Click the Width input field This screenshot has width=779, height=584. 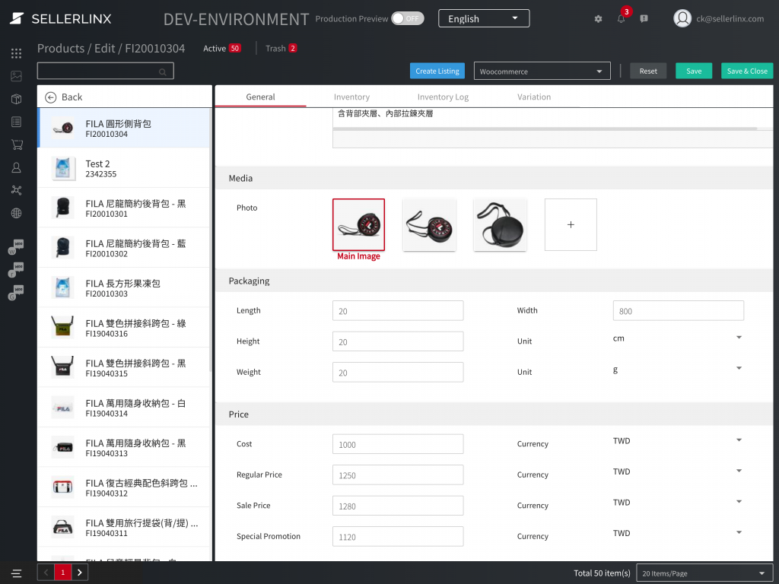tap(678, 310)
